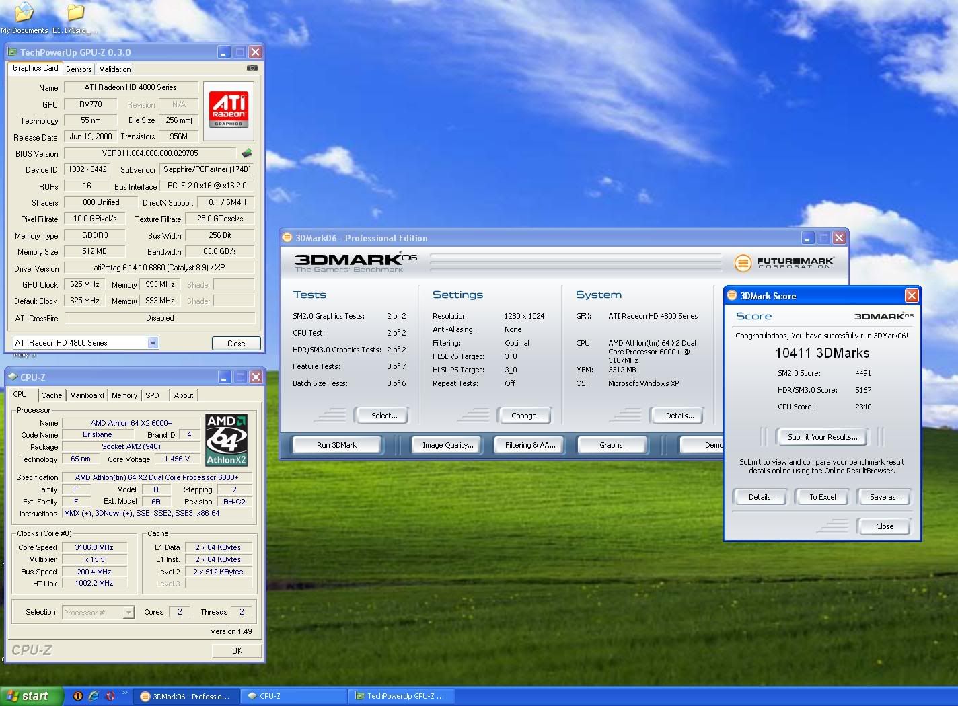Viewport: 958px width, 706px height.
Task: Click the Run 3DMark button
Action: pyautogui.click(x=336, y=445)
